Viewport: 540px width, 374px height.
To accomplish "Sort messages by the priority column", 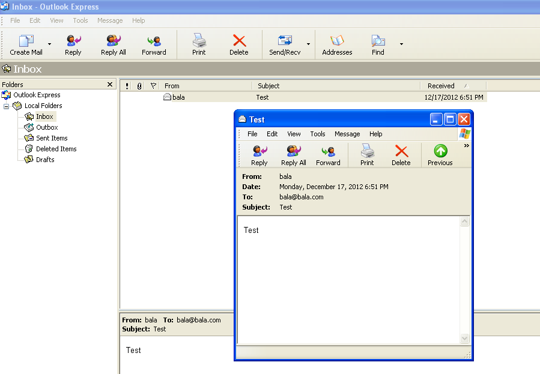I will (126, 85).
